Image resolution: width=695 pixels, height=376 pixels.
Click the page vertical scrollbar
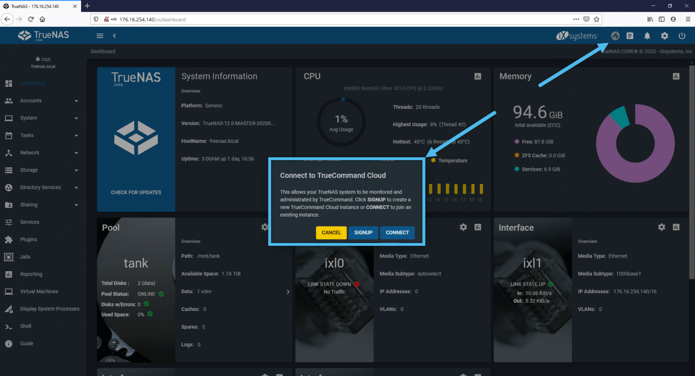pos(692,172)
